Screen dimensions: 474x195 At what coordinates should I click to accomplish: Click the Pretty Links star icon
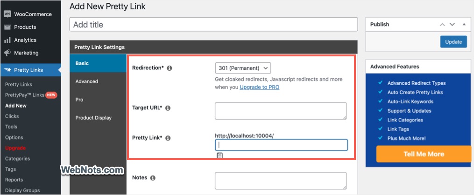pos(7,70)
